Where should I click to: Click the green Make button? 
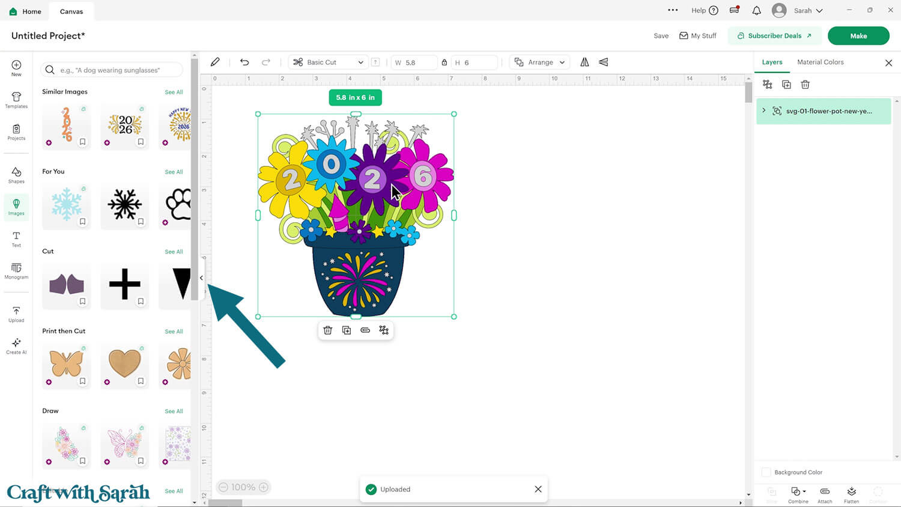[858, 36]
